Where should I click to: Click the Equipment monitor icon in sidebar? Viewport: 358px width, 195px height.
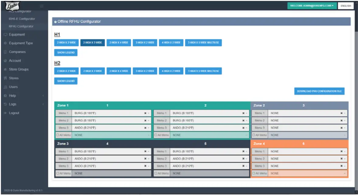pyautogui.click(x=5, y=35)
